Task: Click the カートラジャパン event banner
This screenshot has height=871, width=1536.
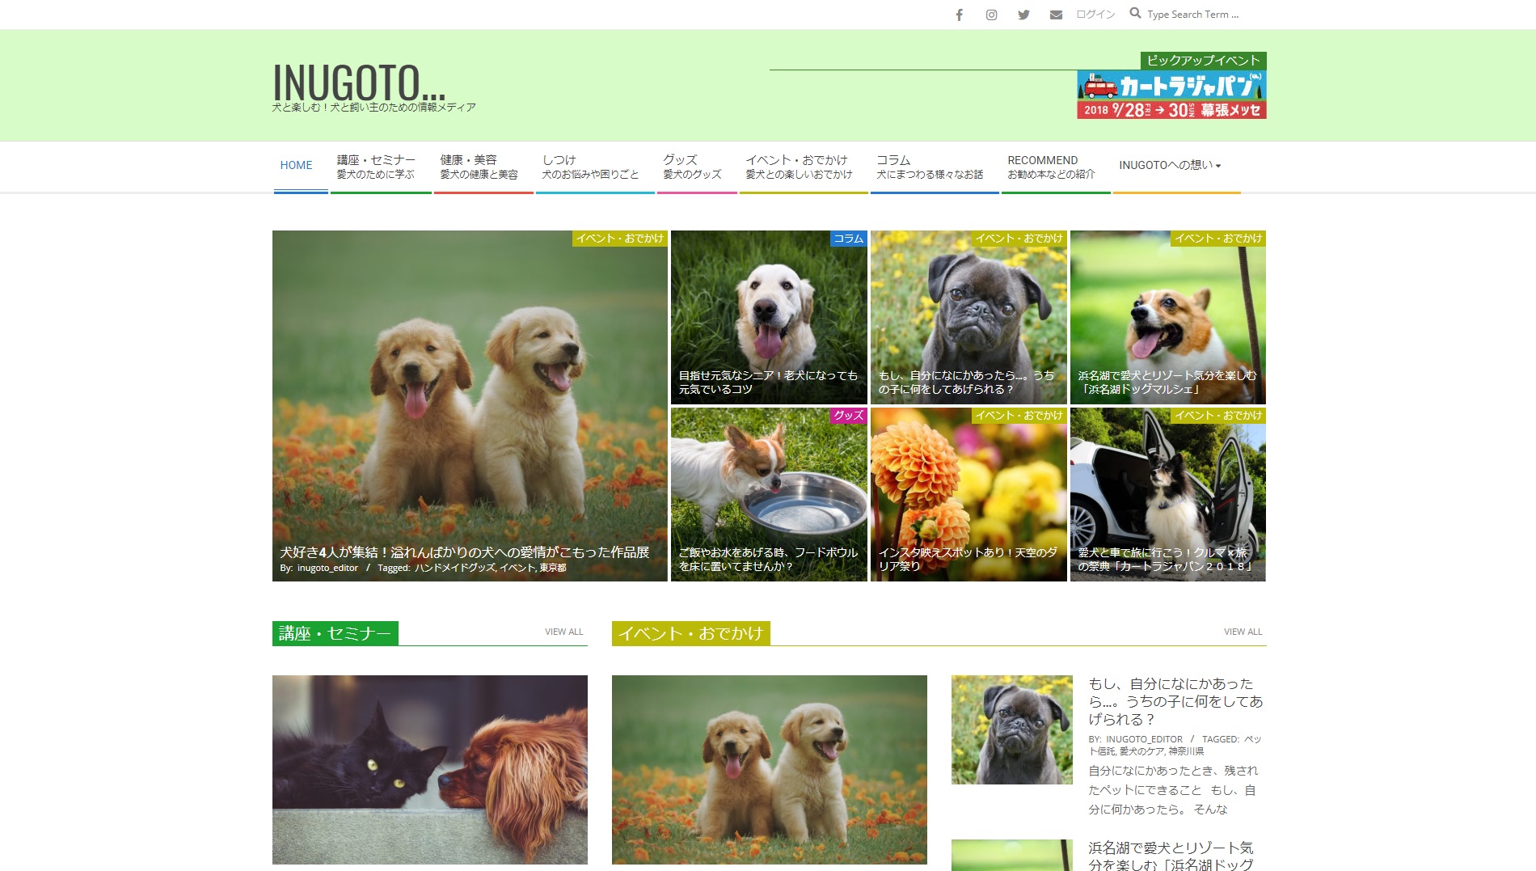Action: 1171,95
